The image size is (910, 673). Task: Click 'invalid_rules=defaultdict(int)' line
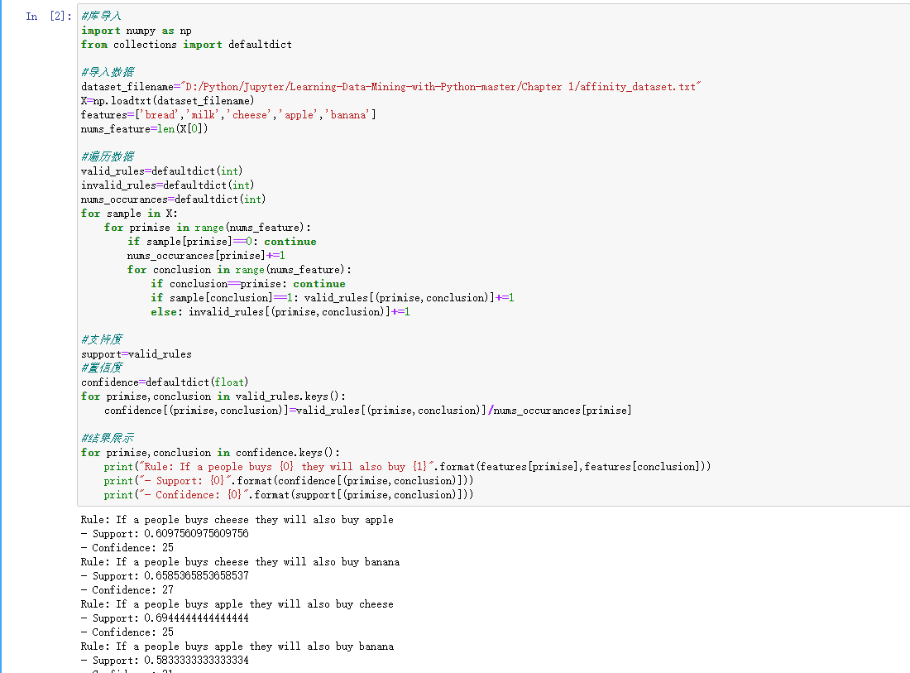(168, 185)
